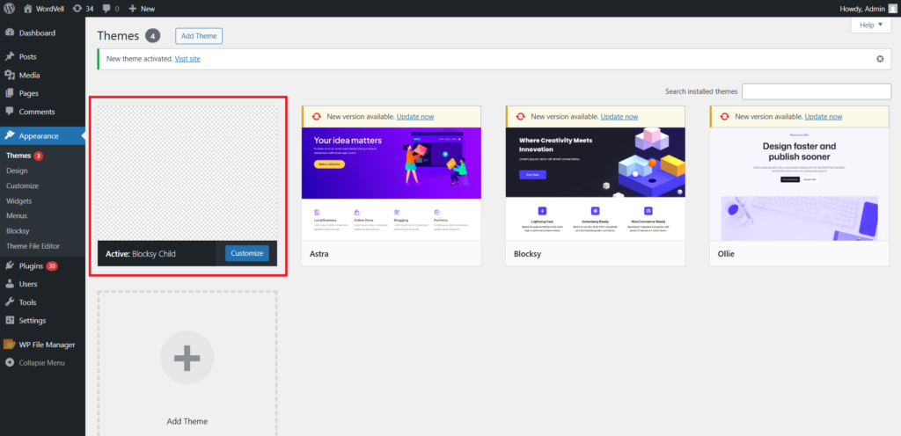Expand the Help dropdown tab
The image size is (901, 436).
tap(870, 25)
